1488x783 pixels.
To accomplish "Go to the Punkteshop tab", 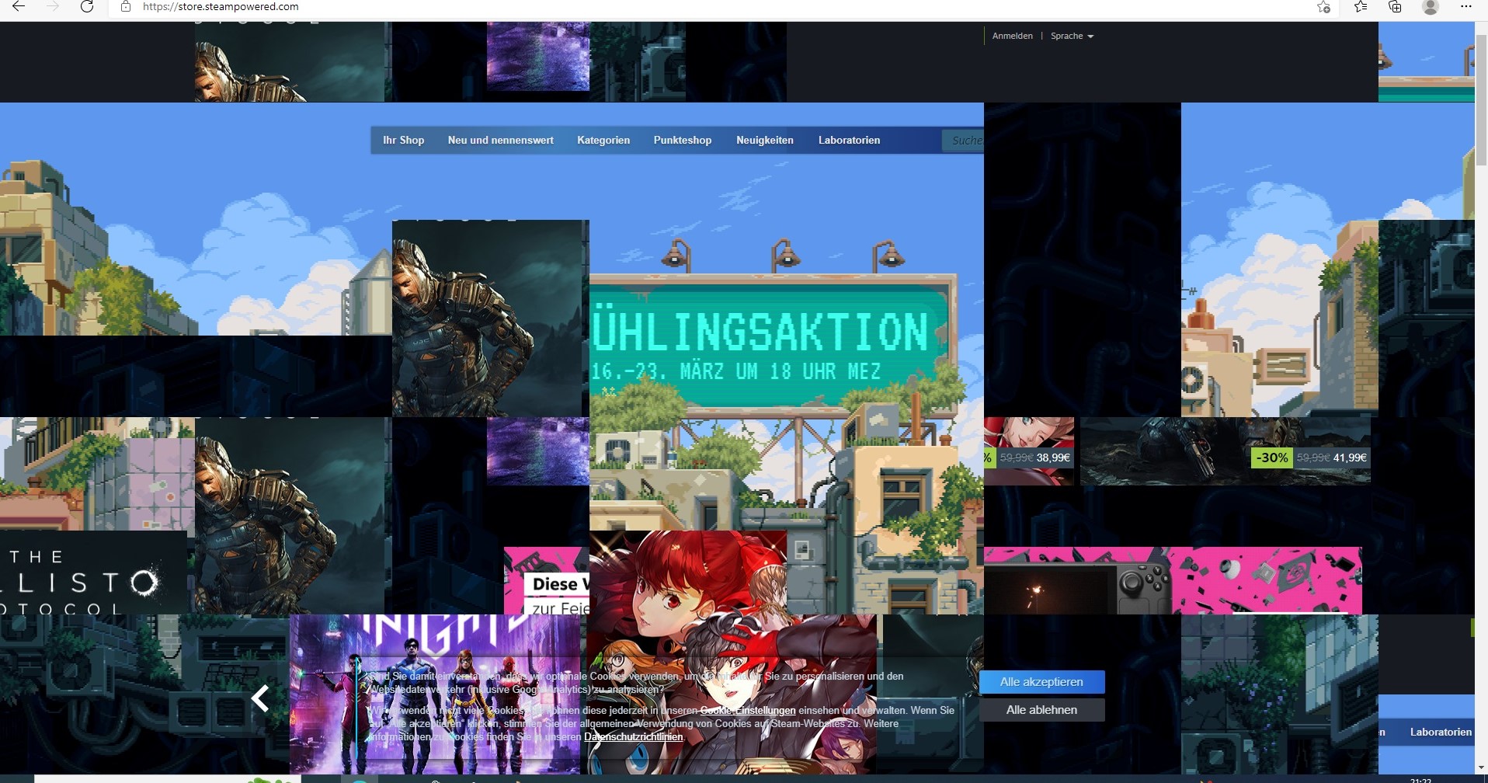I will (x=682, y=140).
